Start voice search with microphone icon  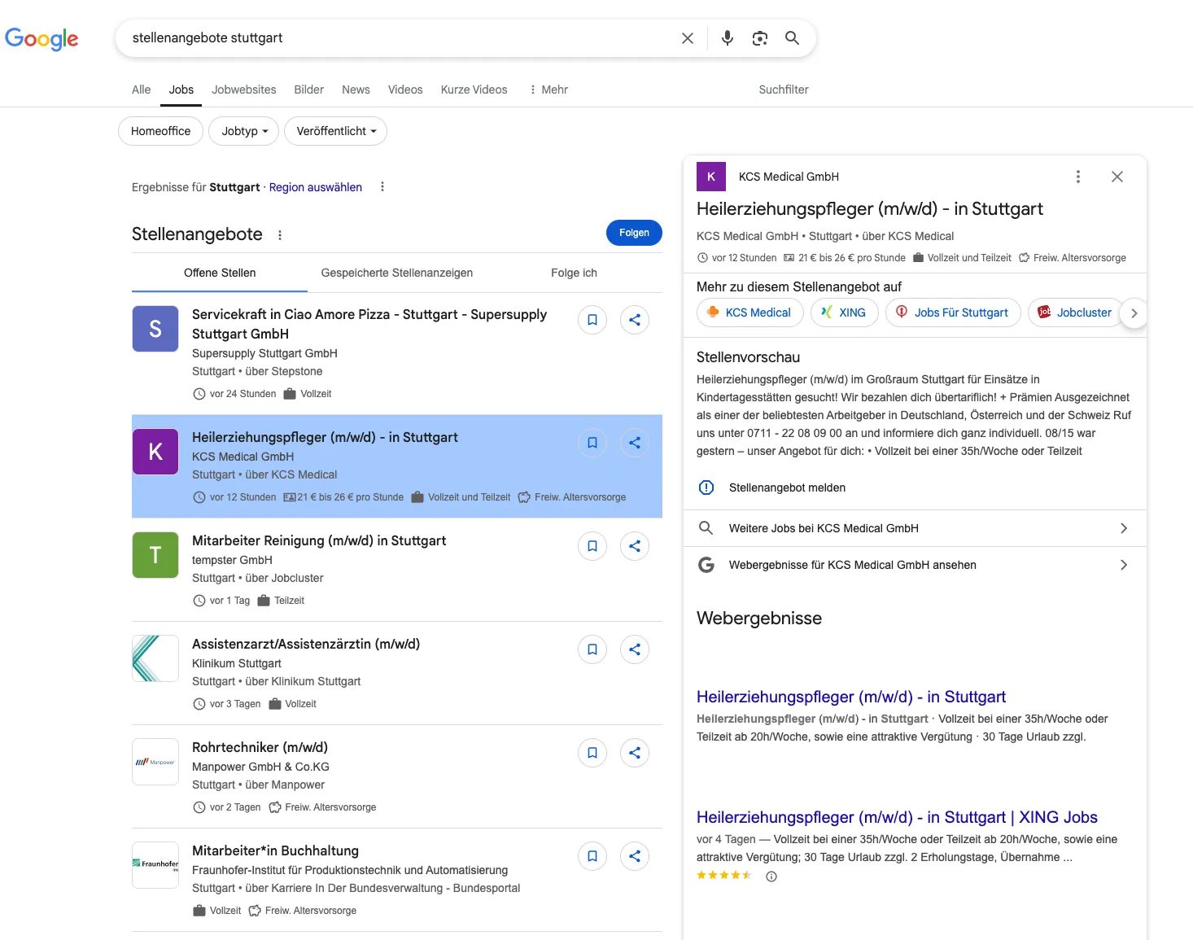click(728, 38)
